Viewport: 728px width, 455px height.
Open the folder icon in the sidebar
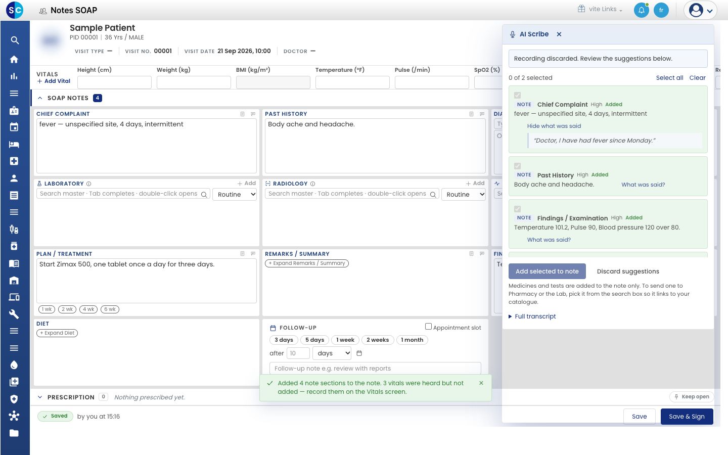pos(14,433)
